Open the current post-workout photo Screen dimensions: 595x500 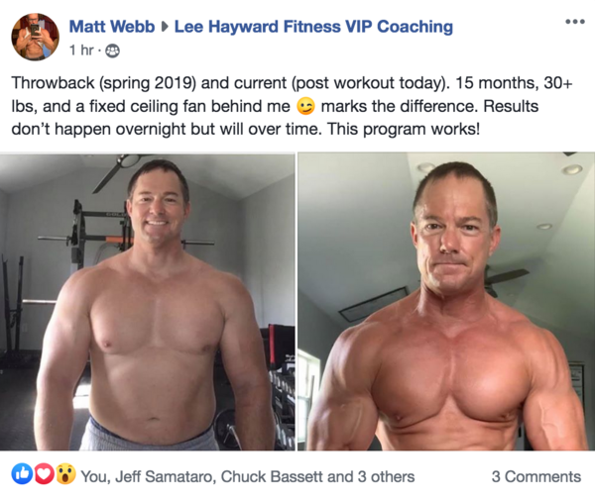point(446,302)
